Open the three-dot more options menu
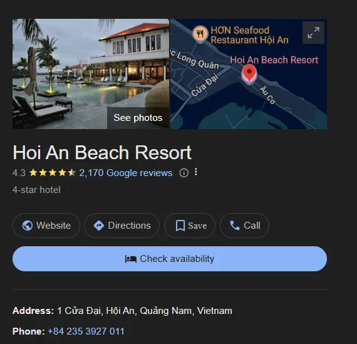The width and height of the screenshot is (357, 344). point(196,172)
